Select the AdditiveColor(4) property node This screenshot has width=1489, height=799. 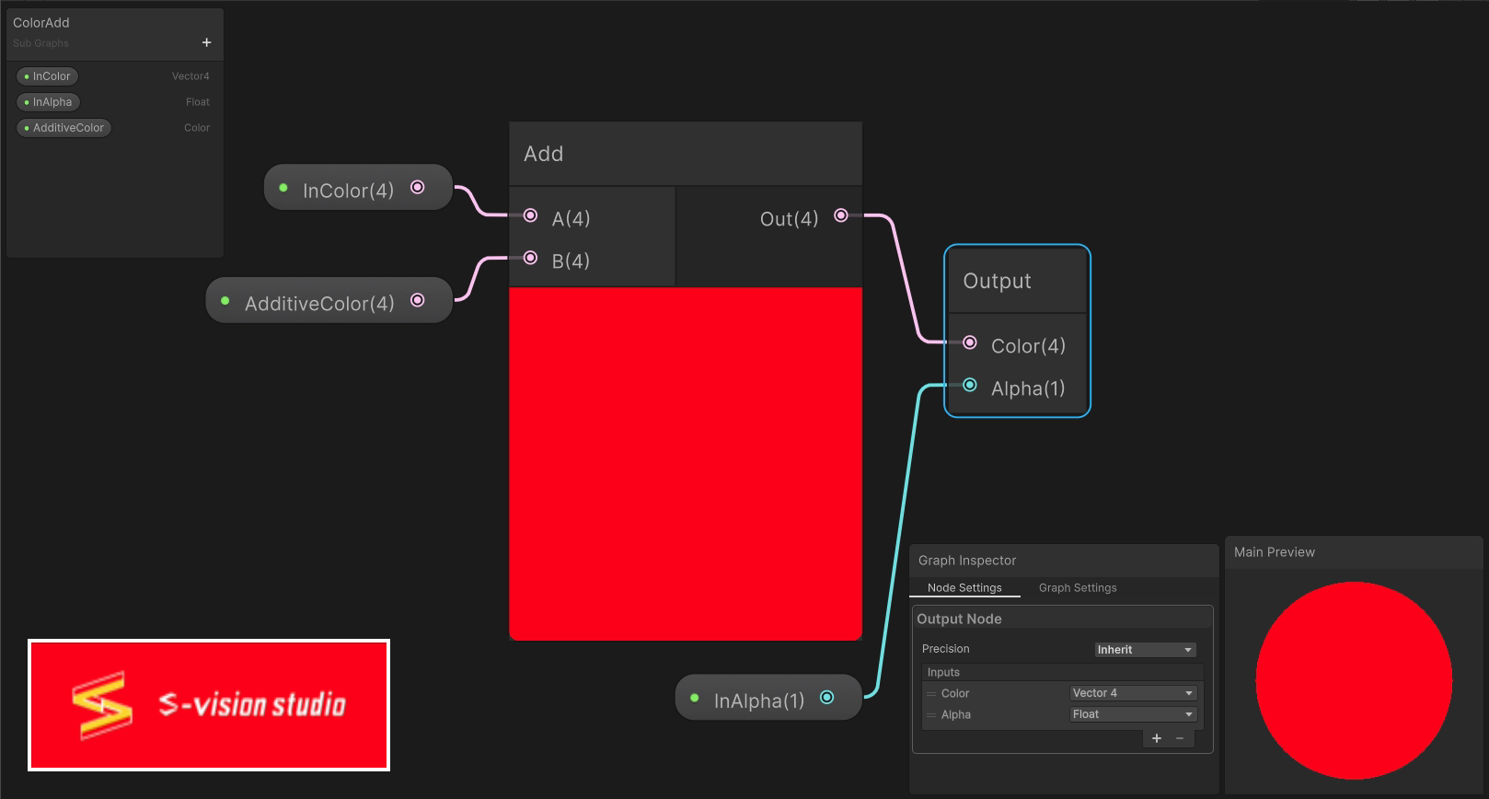pos(329,300)
